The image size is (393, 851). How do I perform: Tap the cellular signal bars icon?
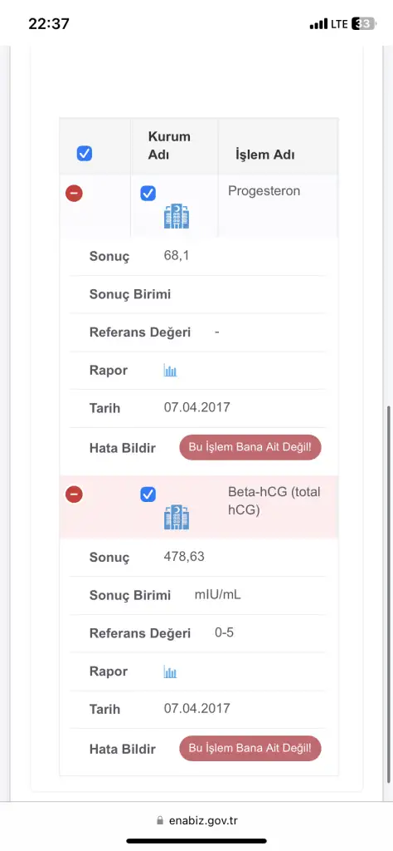319,24
